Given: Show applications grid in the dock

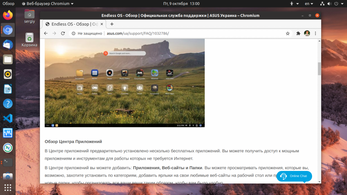Looking at the screenshot, I should point(8,188).
